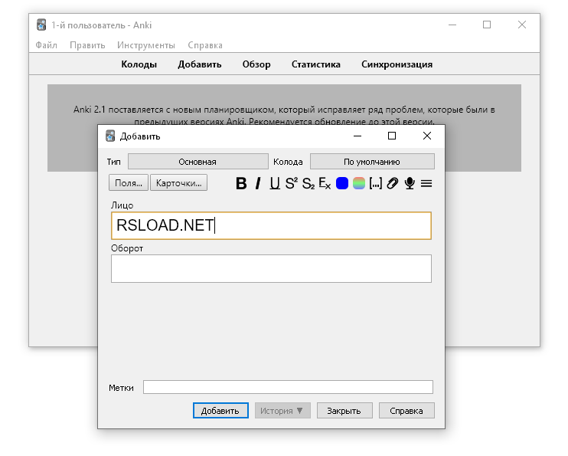Open Обзор browser in main window
The image size is (568, 456).
click(256, 64)
